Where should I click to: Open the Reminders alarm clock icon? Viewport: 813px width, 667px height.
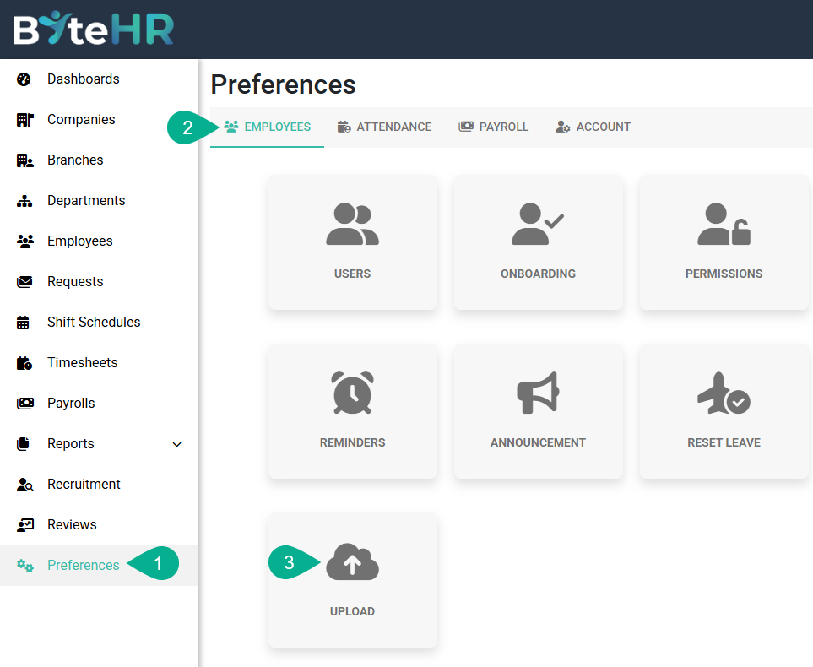coord(353,393)
